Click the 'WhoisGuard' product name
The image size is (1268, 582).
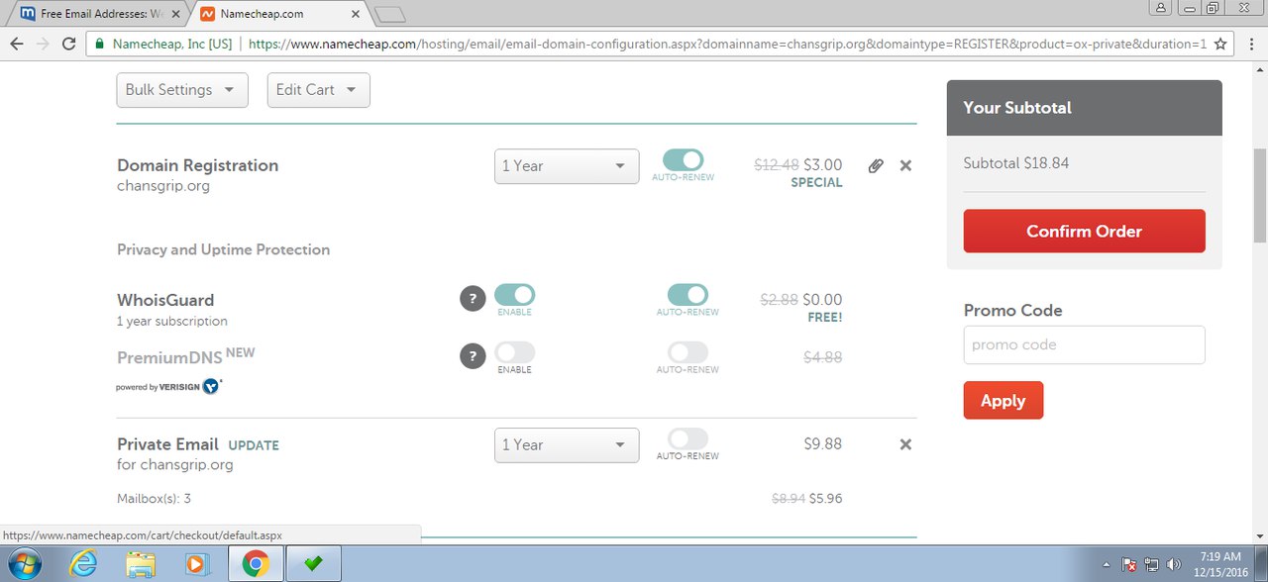tap(165, 300)
